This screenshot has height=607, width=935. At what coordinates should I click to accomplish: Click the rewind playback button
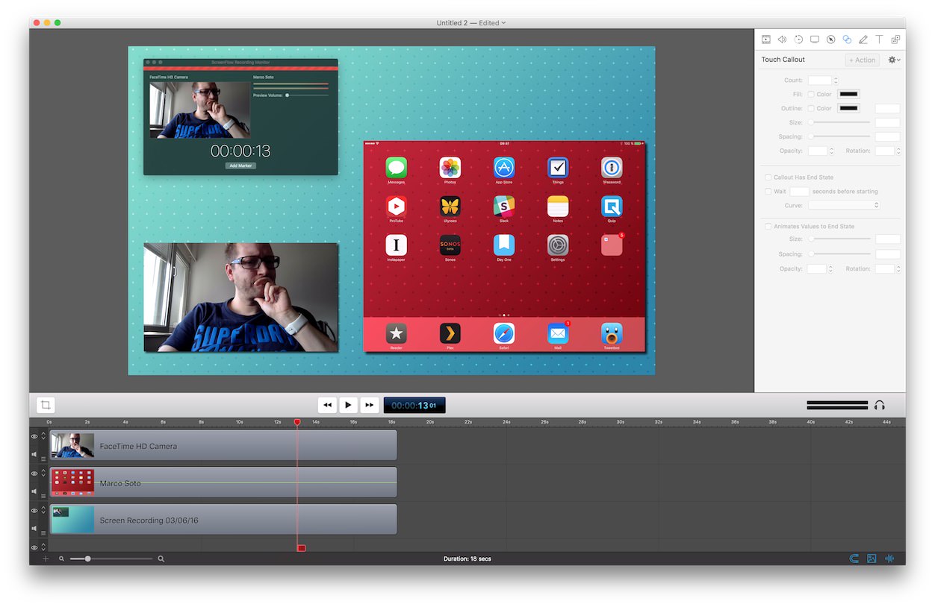point(327,405)
